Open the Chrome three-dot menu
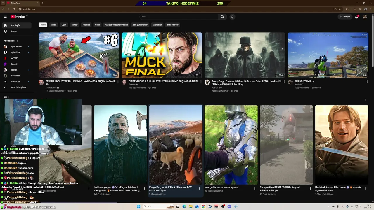374x210 pixels. click(x=371, y=9)
